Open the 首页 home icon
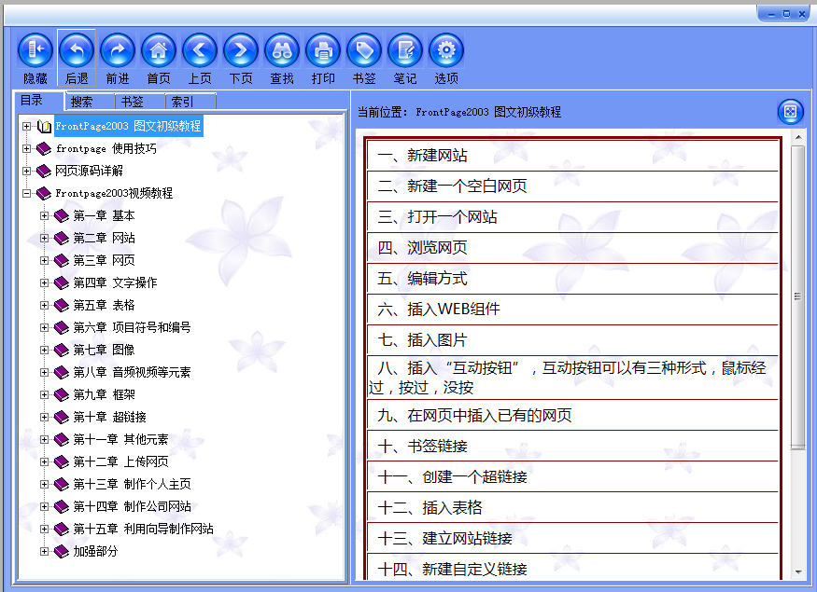Screen dimensions: 817x592 pyautogui.click(x=159, y=50)
